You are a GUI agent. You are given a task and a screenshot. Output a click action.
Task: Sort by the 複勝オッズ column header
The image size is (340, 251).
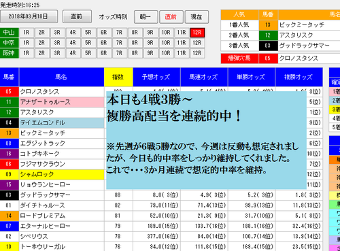299,77
